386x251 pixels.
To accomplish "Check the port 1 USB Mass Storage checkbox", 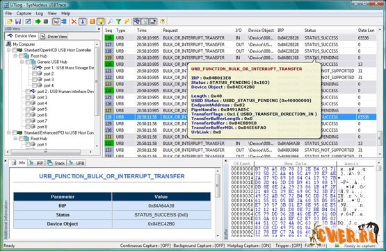I will click(x=35, y=68).
